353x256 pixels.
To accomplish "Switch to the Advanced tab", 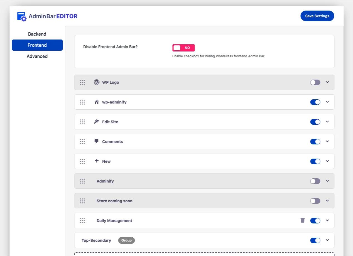I will tap(37, 56).
